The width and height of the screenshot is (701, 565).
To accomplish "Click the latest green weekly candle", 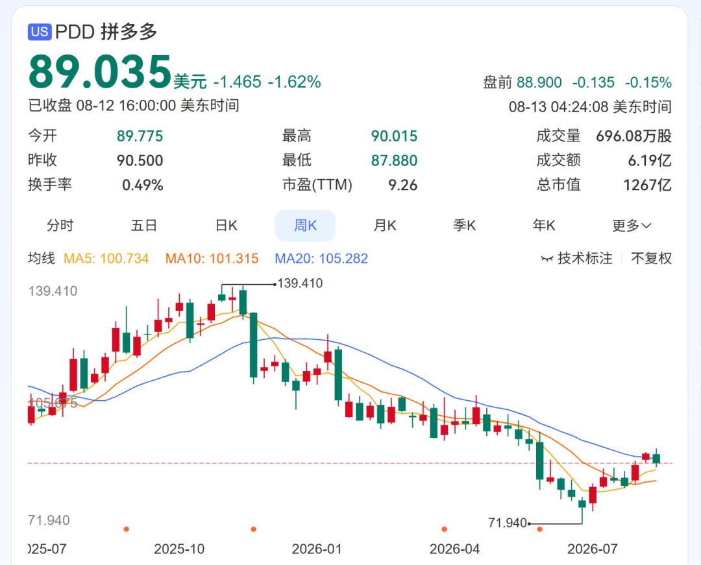I will click(x=656, y=458).
